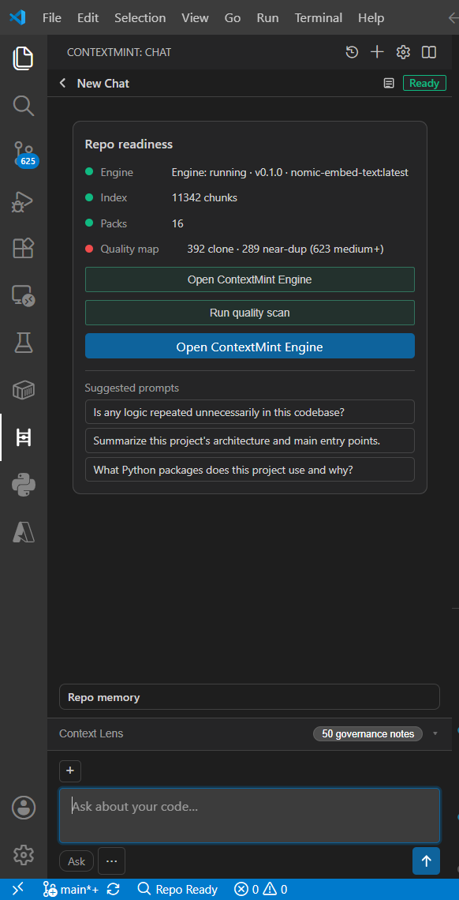Open the more options ellipsis button

point(112,861)
